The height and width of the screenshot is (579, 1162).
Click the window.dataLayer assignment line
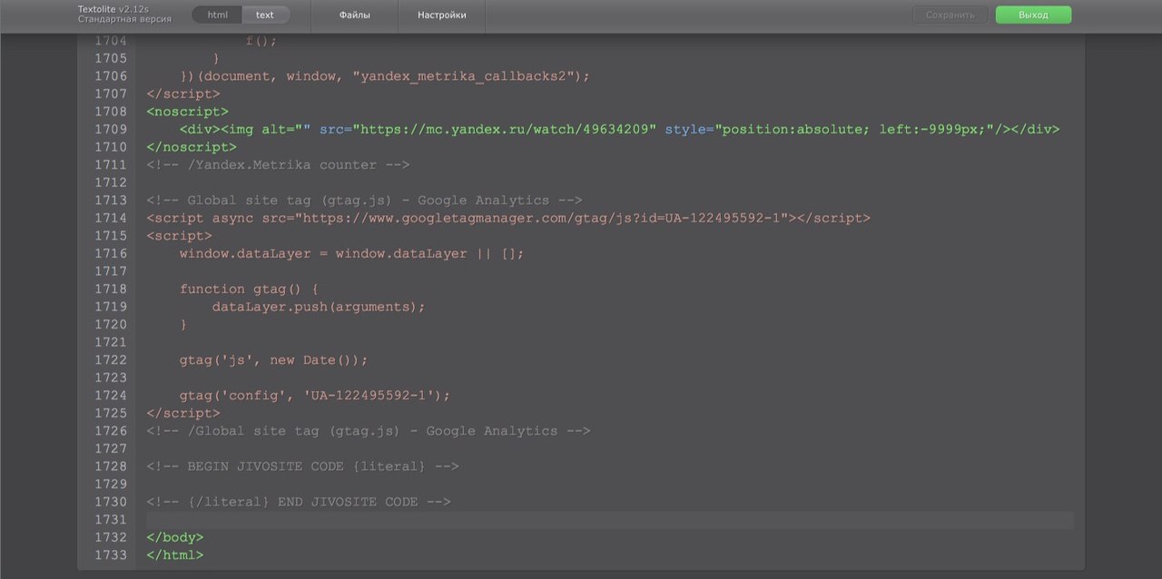point(352,254)
